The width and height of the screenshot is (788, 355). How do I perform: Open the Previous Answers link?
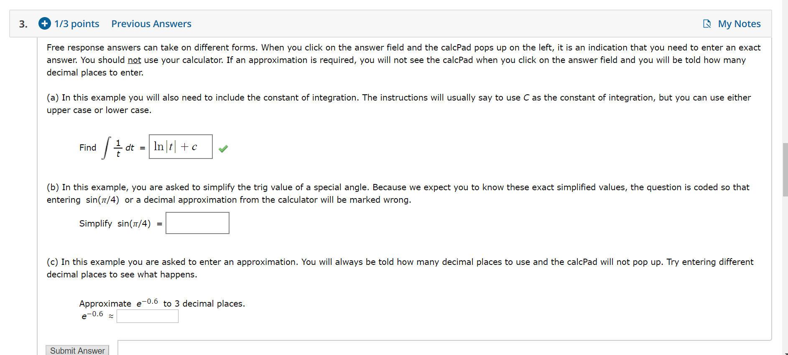coord(151,24)
